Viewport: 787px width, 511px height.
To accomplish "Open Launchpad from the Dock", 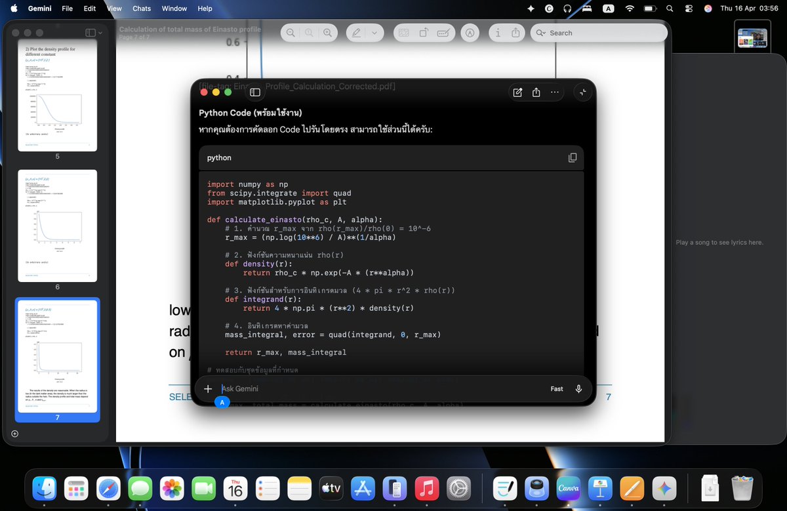I will 76,489.
